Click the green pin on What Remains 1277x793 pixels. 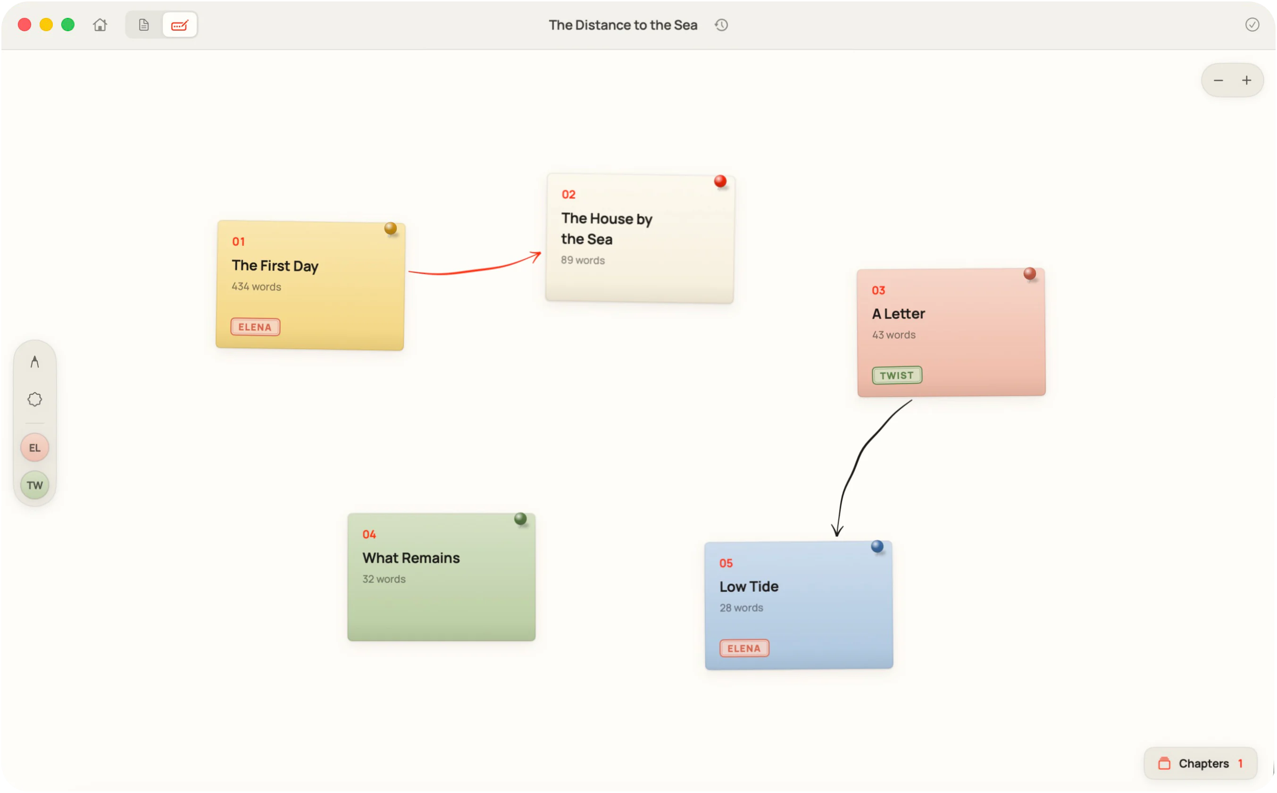tap(520, 519)
